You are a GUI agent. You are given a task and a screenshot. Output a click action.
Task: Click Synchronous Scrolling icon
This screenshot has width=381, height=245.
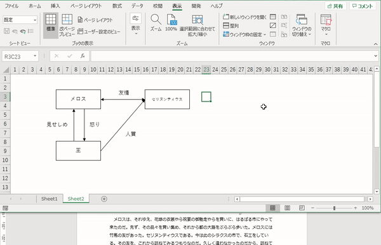[284, 25]
